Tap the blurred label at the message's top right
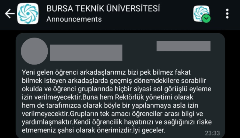 coord(183,46)
